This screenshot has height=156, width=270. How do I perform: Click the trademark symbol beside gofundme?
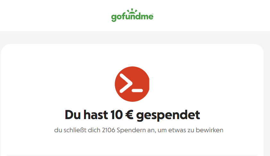(x=152, y=14)
